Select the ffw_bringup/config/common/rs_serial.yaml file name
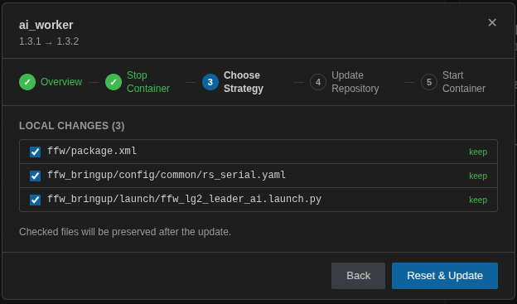This screenshot has width=517, height=304. pyautogui.click(x=167, y=175)
